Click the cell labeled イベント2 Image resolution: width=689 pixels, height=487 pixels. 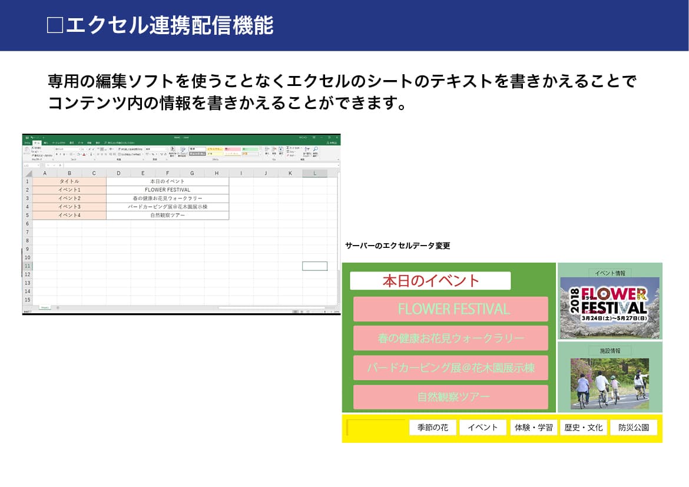[x=69, y=198]
